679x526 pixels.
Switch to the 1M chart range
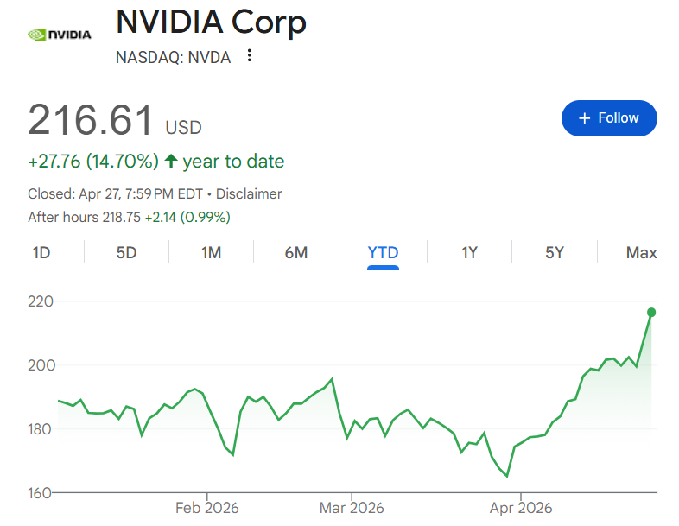(211, 252)
